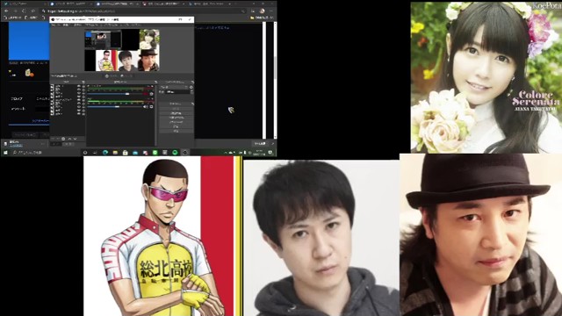
Task: Click the OBS Studio taskbar icon
Action: click(x=185, y=153)
